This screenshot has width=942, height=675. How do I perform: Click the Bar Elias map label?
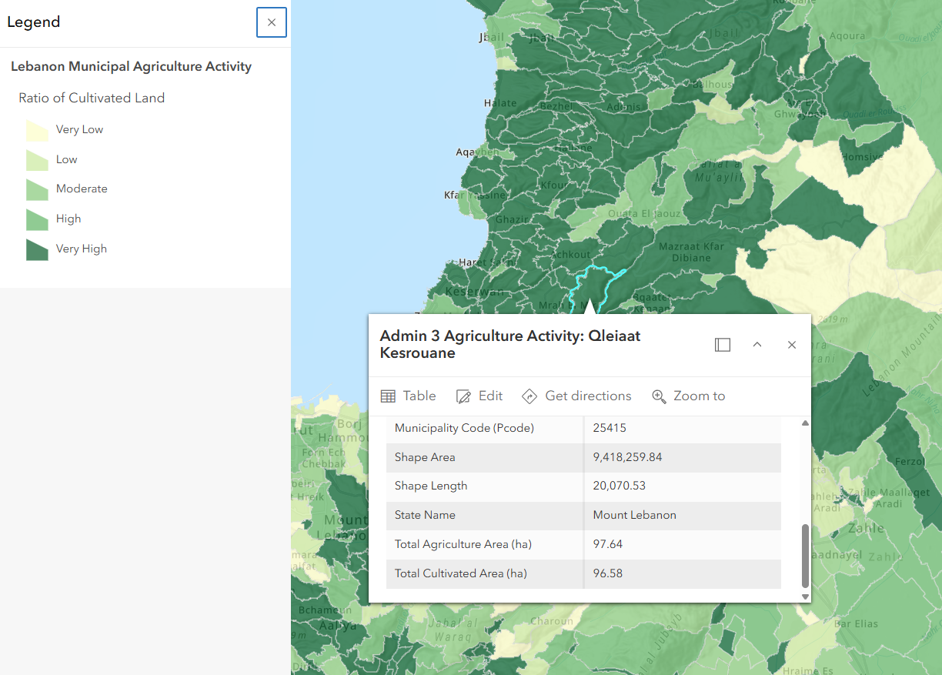(856, 623)
